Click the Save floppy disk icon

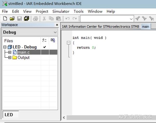[x=19, y=18]
